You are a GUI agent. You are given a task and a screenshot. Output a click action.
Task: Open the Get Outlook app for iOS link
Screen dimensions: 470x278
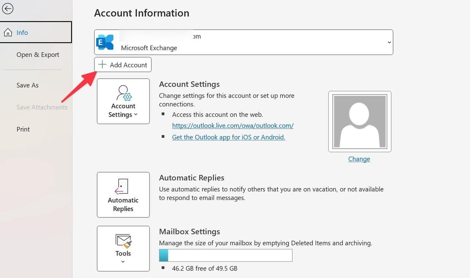coord(228,137)
